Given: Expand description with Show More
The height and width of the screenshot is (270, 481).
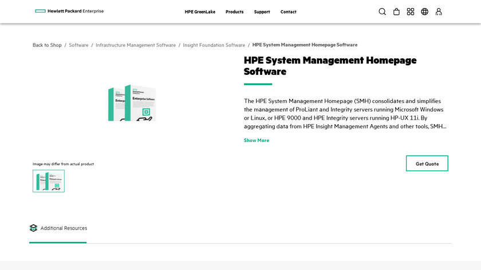Looking at the screenshot, I should point(256,140).
